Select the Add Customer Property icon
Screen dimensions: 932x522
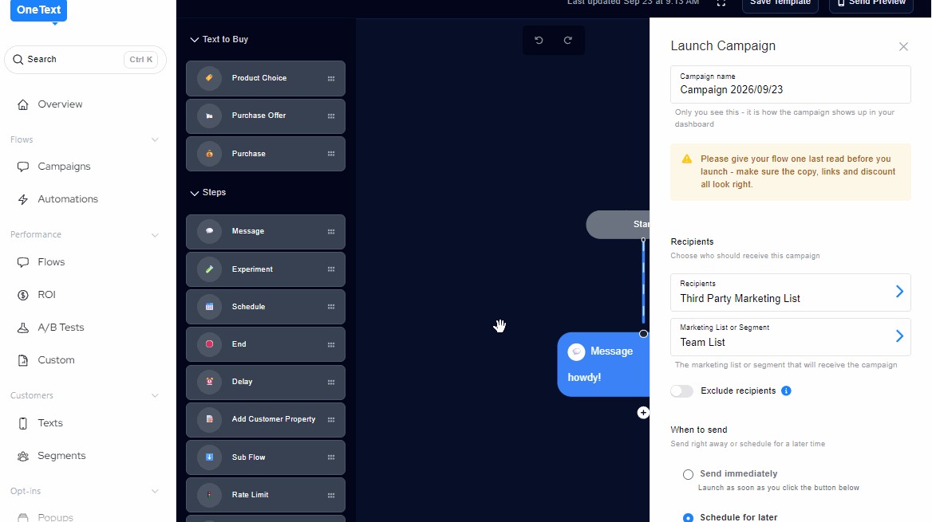209,419
